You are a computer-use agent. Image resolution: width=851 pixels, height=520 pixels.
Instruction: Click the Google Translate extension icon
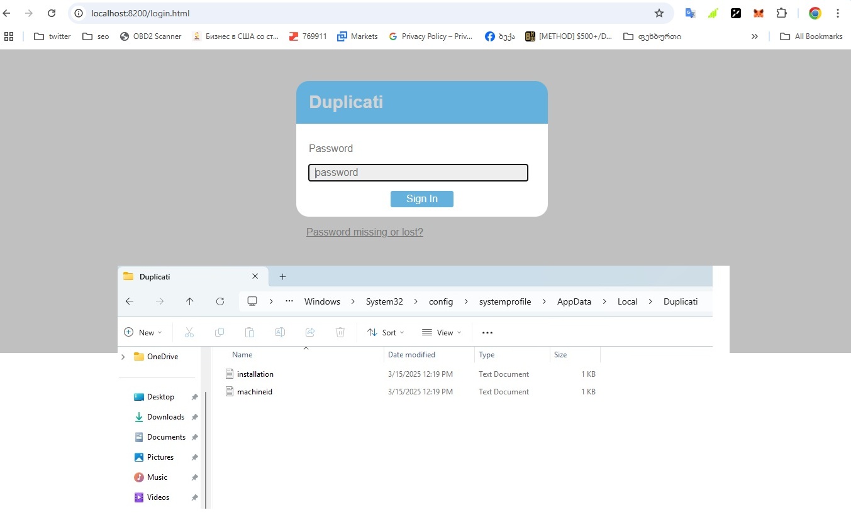[x=690, y=13]
